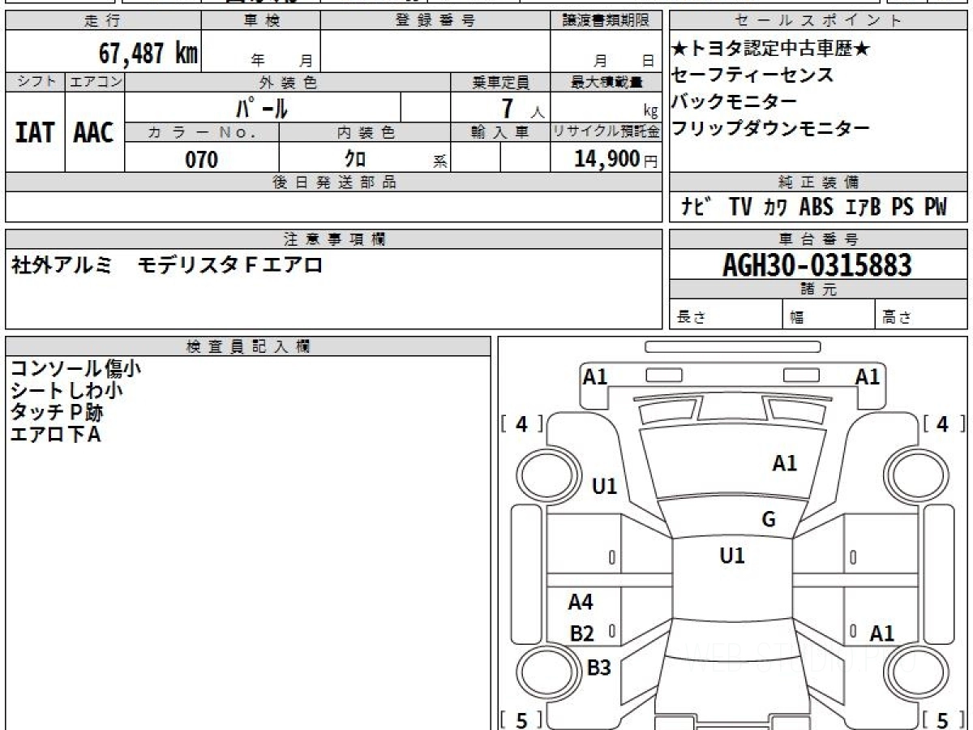This screenshot has width=973, height=730.
Task: Select the inspector note シートしわ小
Action: click(66, 390)
